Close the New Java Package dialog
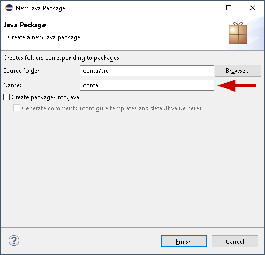 coord(253,8)
